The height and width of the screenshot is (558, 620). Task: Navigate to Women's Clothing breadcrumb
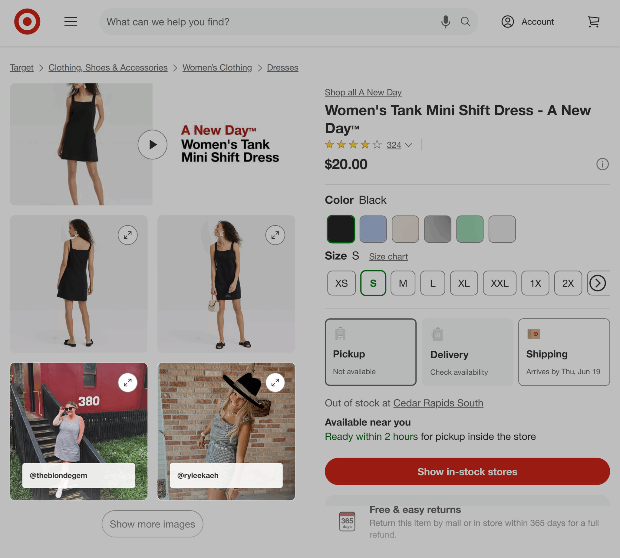pos(217,67)
